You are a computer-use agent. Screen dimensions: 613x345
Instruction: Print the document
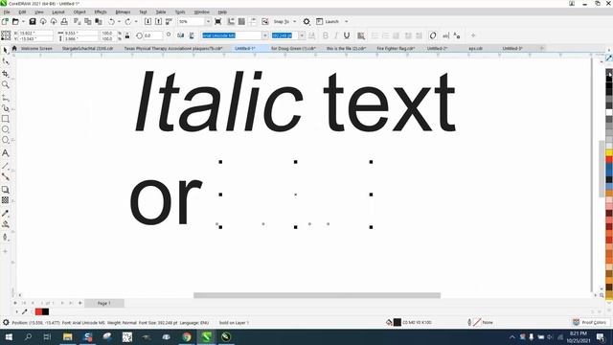coord(64,21)
